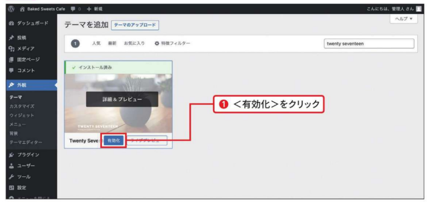Select the 人気 filter tab
This screenshot has height=204, width=430.
pyautogui.click(x=96, y=44)
